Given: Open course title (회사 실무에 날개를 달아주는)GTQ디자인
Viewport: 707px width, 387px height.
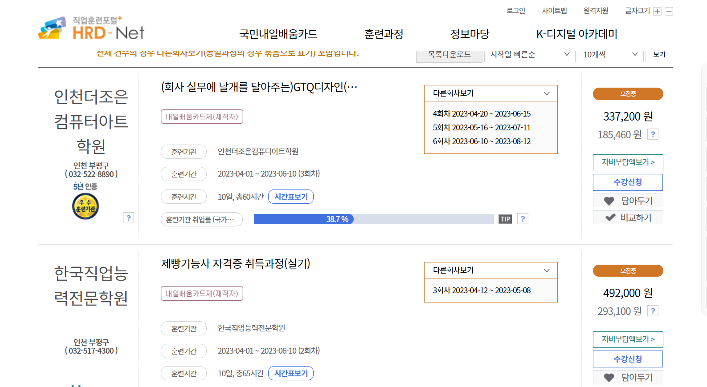Looking at the screenshot, I should [x=259, y=87].
